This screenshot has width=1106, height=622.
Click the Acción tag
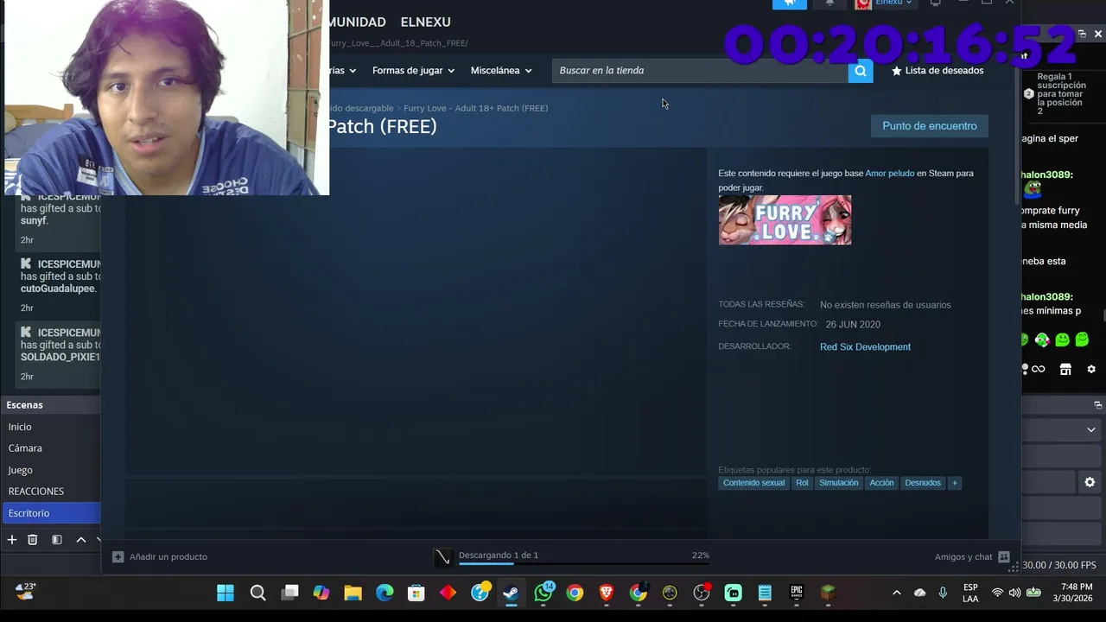pos(881,483)
